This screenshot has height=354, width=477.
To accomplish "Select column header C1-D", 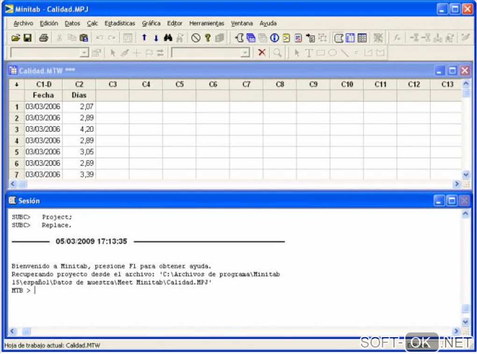I will pyautogui.click(x=43, y=84).
